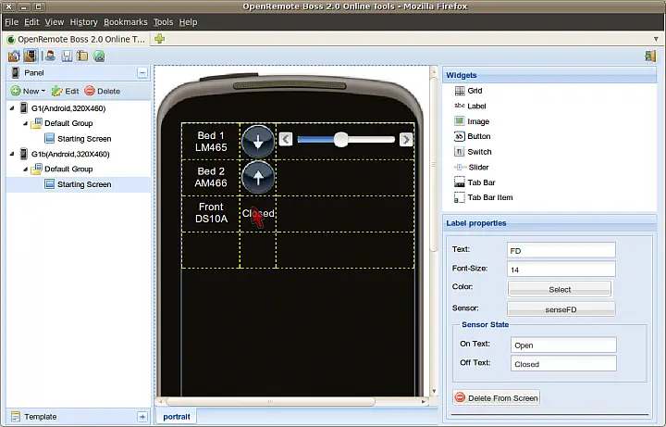Click the Font-Size field showing 14
Screen dimensions: 666x427
(x=561, y=270)
